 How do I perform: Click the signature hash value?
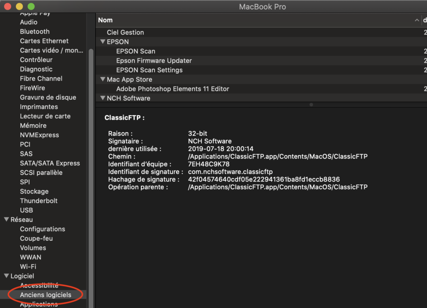click(x=264, y=179)
